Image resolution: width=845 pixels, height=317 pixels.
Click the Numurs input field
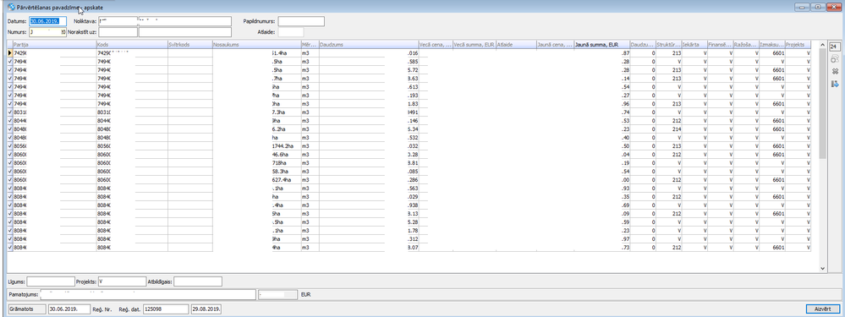click(x=47, y=32)
